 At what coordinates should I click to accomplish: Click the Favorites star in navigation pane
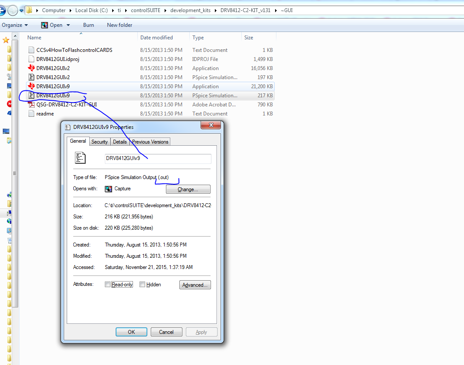tap(6, 40)
